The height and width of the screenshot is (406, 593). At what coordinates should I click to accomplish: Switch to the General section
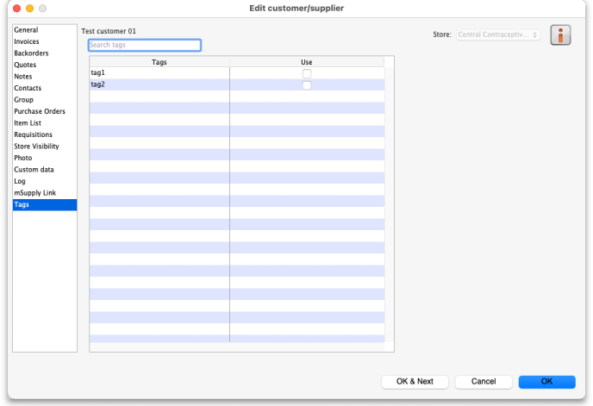[x=26, y=30]
